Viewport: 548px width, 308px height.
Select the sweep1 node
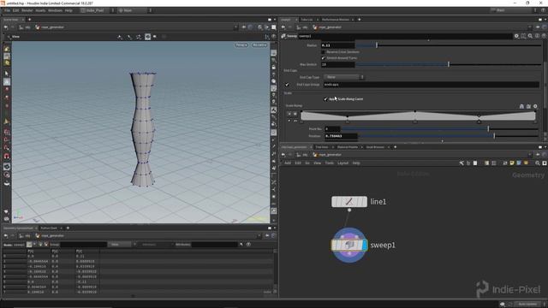[349, 246]
